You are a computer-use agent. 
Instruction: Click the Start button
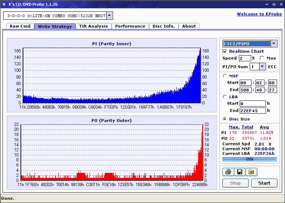(x=264, y=183)
